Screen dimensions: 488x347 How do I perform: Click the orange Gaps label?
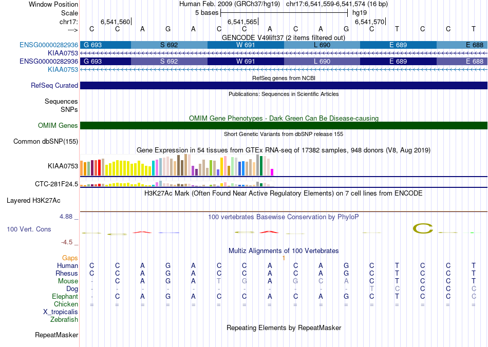click(x=70, y=258)
